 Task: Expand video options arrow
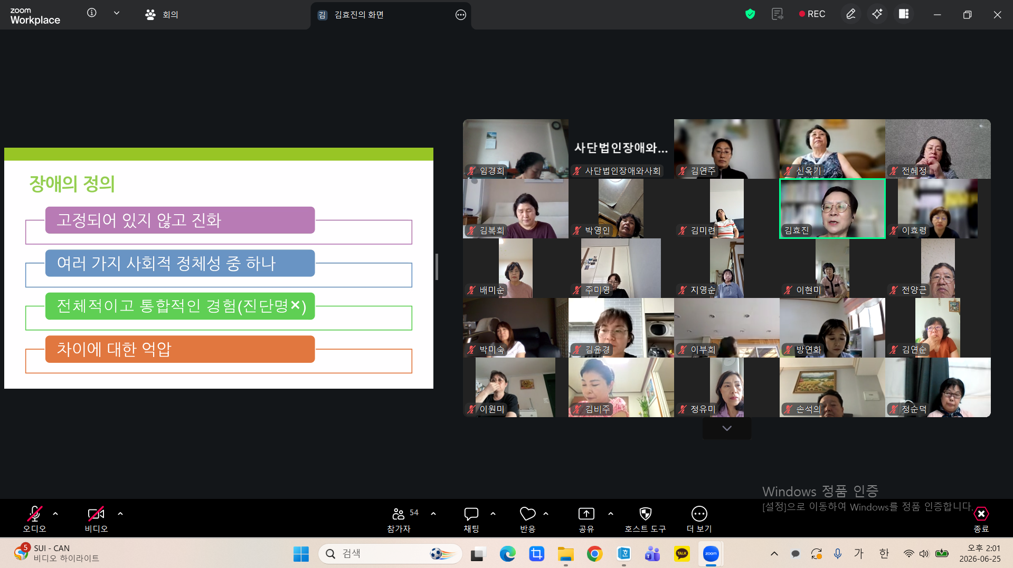(120, 514)
